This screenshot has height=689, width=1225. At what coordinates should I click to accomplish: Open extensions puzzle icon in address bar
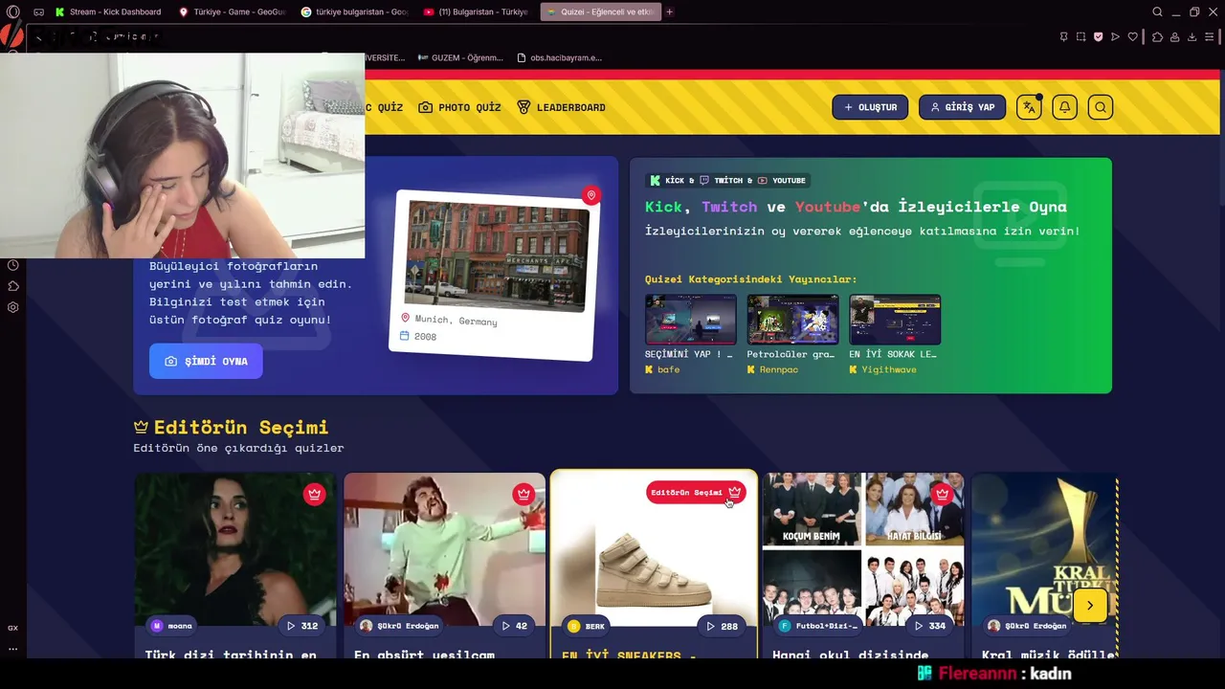(1157, 36)
